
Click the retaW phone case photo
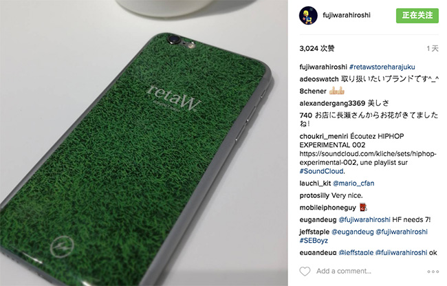[144, 143]
